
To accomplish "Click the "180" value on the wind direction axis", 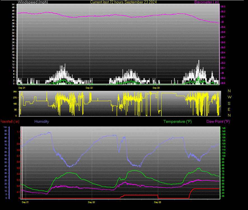I will pyautogui.click(x=15, y=104).
